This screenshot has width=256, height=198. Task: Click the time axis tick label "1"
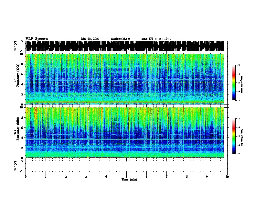click(46, 177)
